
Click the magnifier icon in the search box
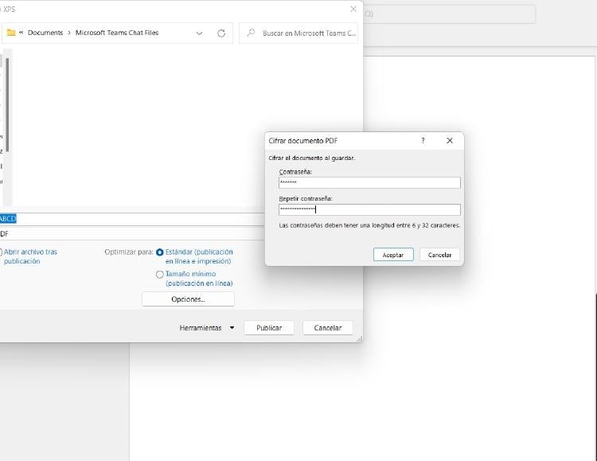coord(251,33)
